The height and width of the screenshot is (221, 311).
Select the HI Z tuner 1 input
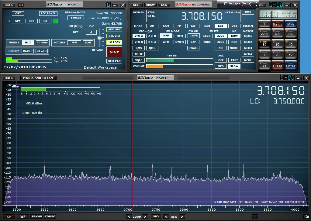pos(28,42)
